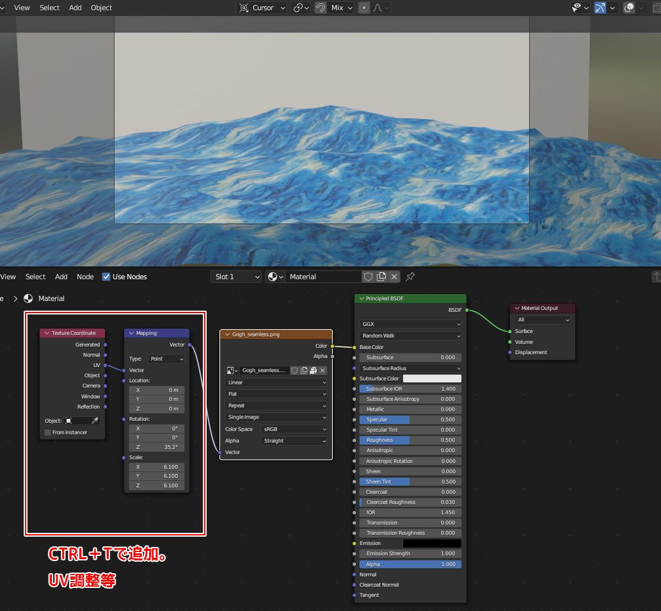Viewport: 661px width, 611px height.
Task: Enable the From Instancer checkbox
Action: point(47,432)
